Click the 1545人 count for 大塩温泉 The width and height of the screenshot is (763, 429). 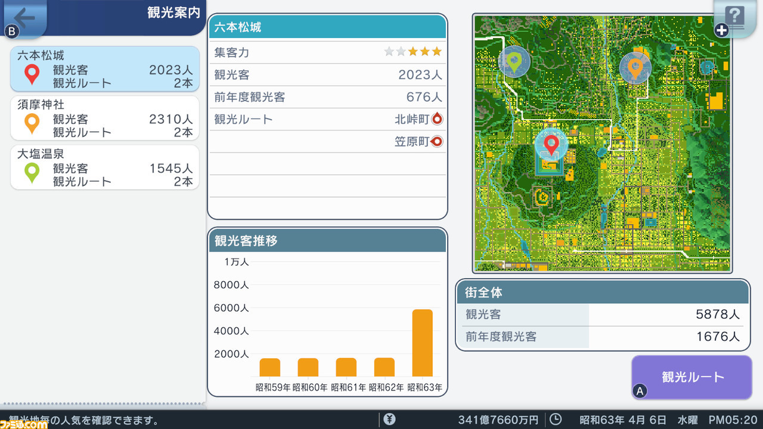tap(171, 169)
